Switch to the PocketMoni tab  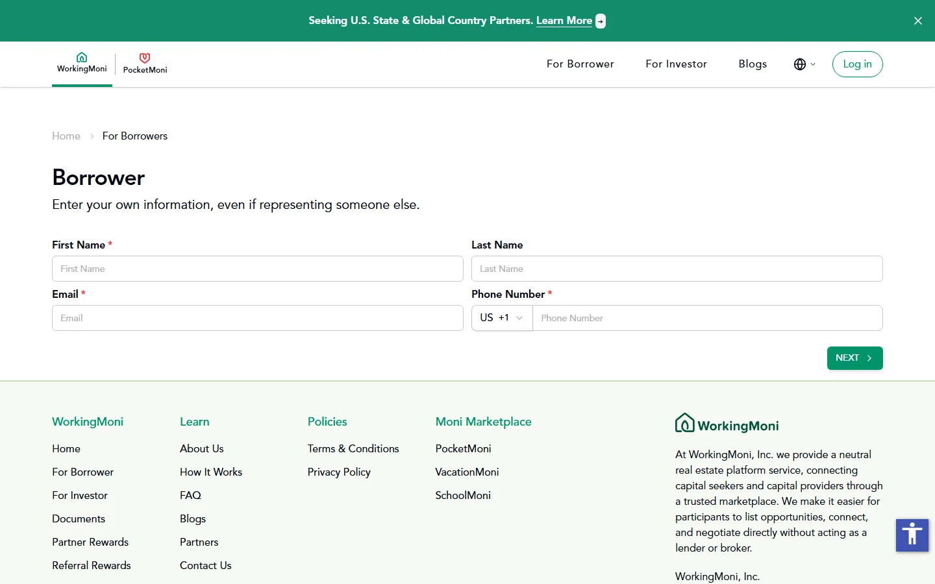tap(145, 64)
